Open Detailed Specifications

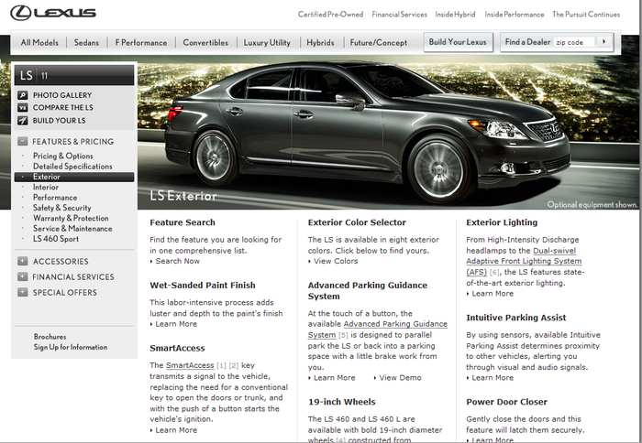point(72,167)
